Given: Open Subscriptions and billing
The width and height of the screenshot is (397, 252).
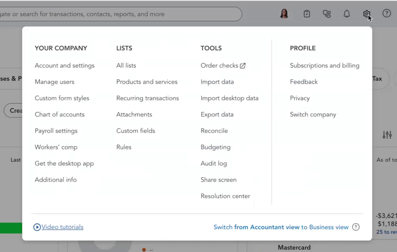Looking at the screenshot, I should tap(324, 66).
